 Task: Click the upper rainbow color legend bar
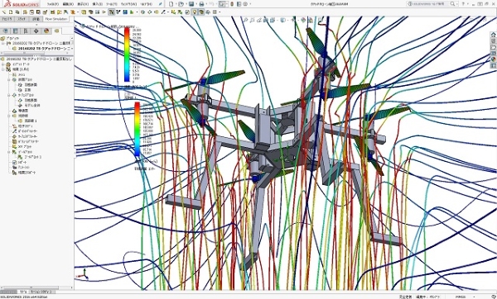127,55
